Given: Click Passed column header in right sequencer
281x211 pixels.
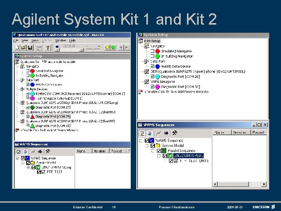Looking at the screenshot, I should pyautogui.click(x=258, y=132).
